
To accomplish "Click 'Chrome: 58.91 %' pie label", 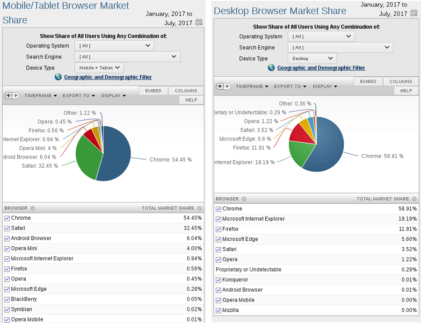I will point(382,156).
